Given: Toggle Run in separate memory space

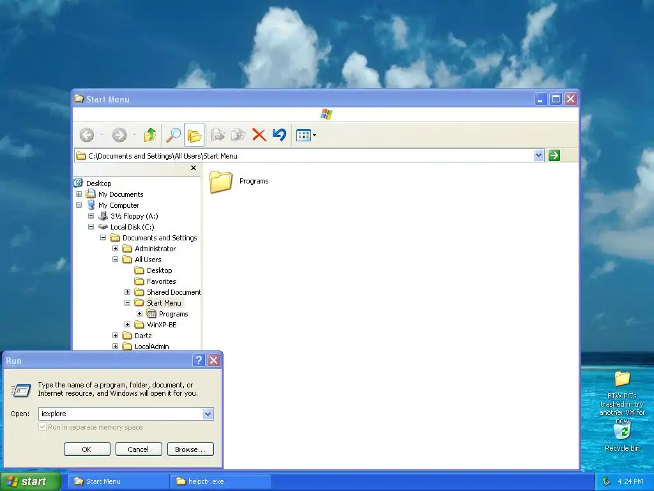Looking at the screenshot, I should 42,426.
